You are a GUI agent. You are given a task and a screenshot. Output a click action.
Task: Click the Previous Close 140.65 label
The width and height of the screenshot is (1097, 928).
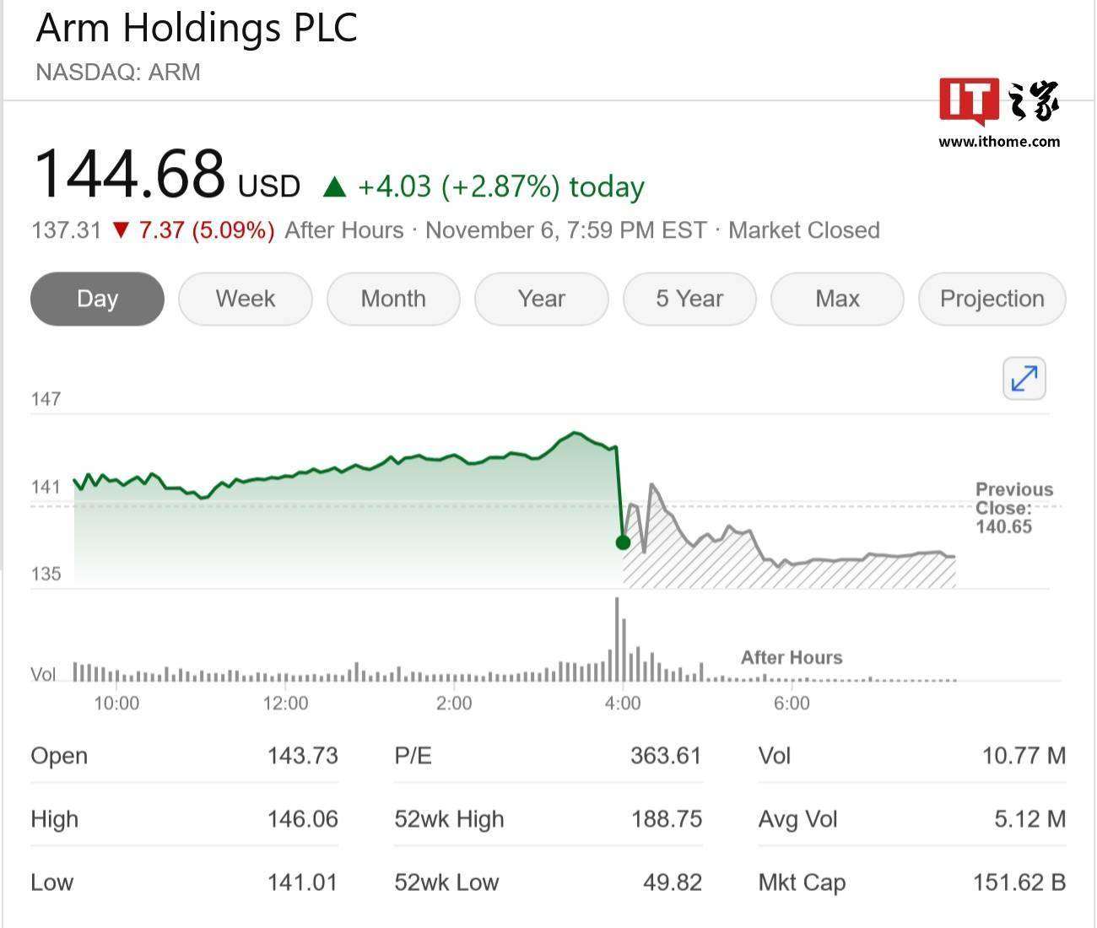point(1013,508)
